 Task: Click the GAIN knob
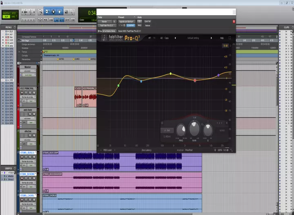tap(194, 128)
